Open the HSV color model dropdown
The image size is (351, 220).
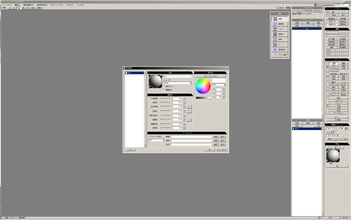coord(219,85)
